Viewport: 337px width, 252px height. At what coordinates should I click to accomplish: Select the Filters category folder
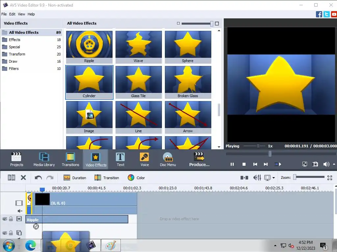[31, 69]
